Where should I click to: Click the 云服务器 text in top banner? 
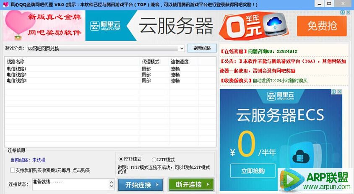[176, 26]
